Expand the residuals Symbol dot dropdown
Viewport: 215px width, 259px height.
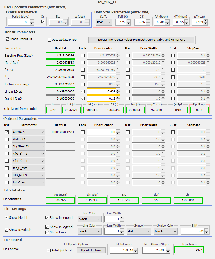coord(139,231)
